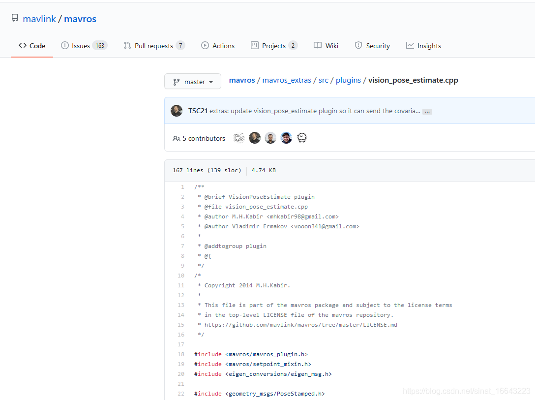Select line number 11 in code
Viewport: 535px width, 400px height.
pyautogui.click(x=181, y=285)
